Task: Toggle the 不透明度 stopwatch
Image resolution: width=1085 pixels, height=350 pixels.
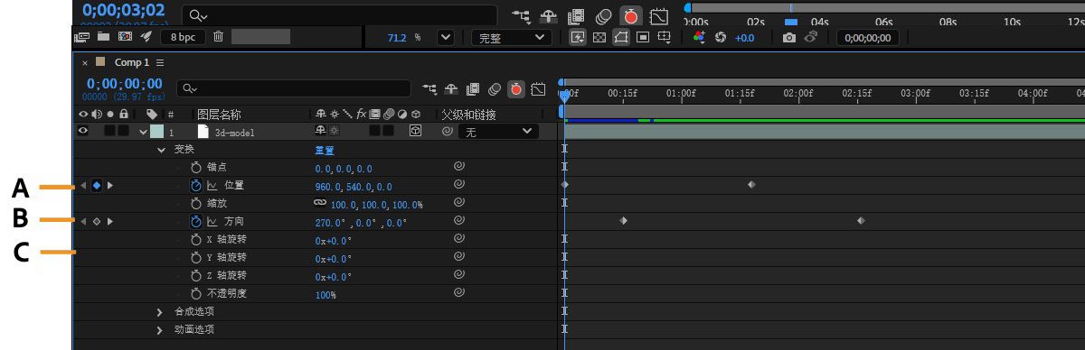Action: (x=196, y=294)
